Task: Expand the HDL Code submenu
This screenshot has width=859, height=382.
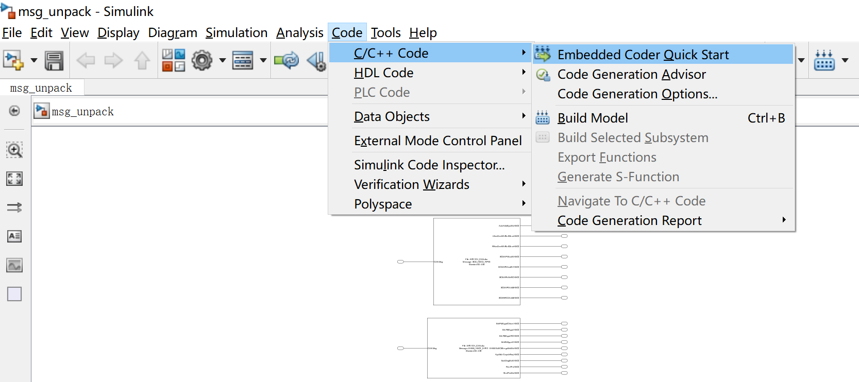Action: click(x=430, y=73)
